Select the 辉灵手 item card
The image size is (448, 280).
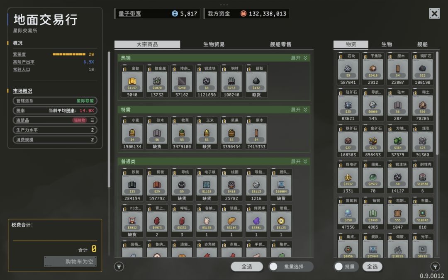pos(256,221)
